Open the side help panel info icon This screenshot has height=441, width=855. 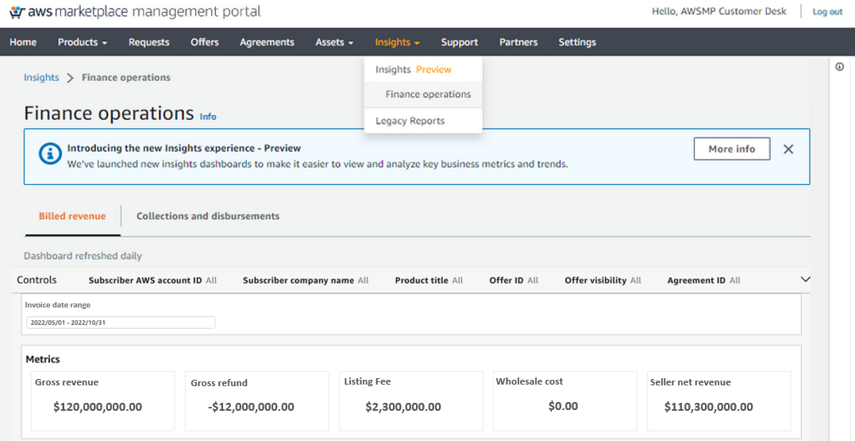click(x=840, y=67)
